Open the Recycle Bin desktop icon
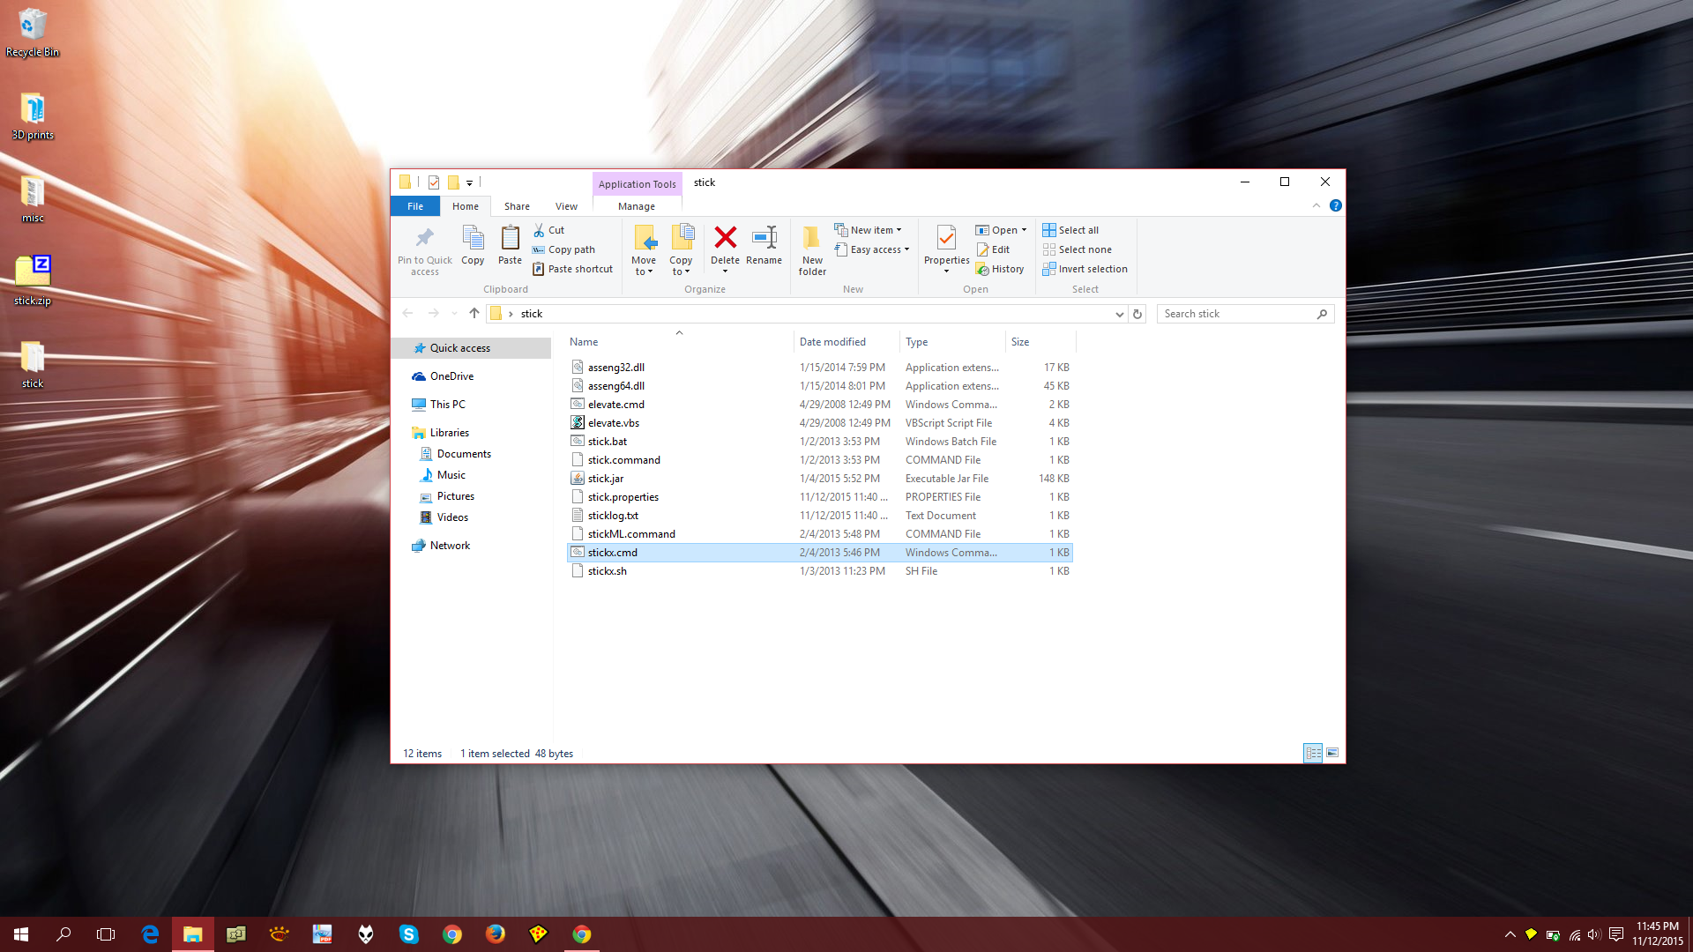 33,33
